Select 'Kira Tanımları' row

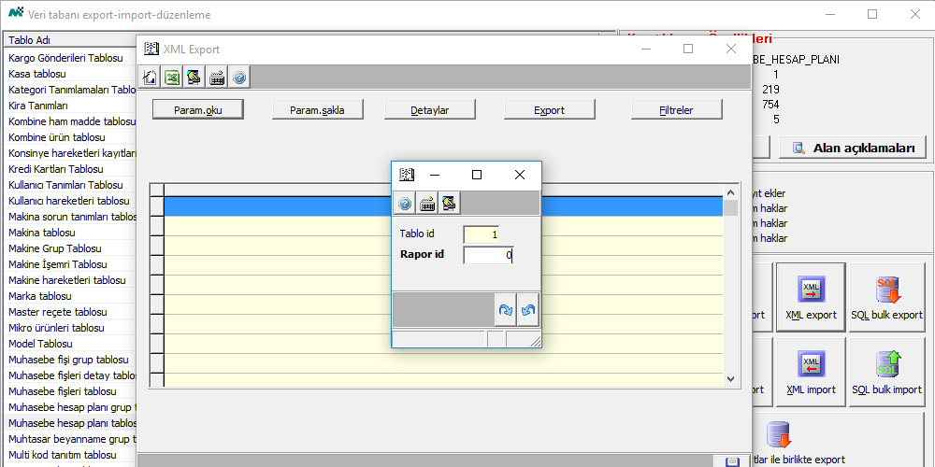70,106
